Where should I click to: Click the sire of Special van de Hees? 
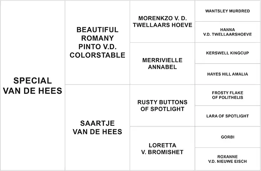(x=97, y=42)
